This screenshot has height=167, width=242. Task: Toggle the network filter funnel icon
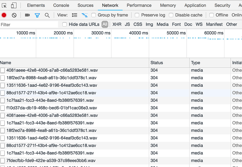point(37,15)
